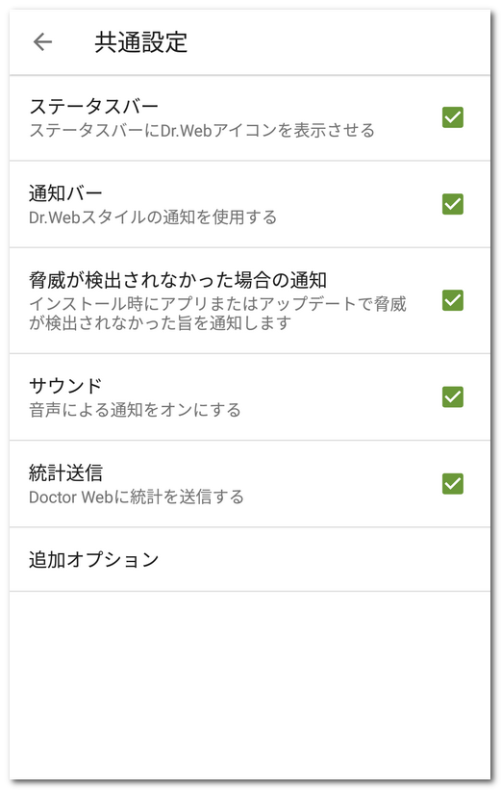Open 追加オプション
The image size is (501, 790).
click(250, 559)
